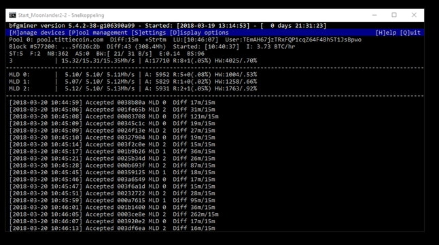Click the Diff:43 (308.4Mh) value
439x245 pixels.
(136, 46)
